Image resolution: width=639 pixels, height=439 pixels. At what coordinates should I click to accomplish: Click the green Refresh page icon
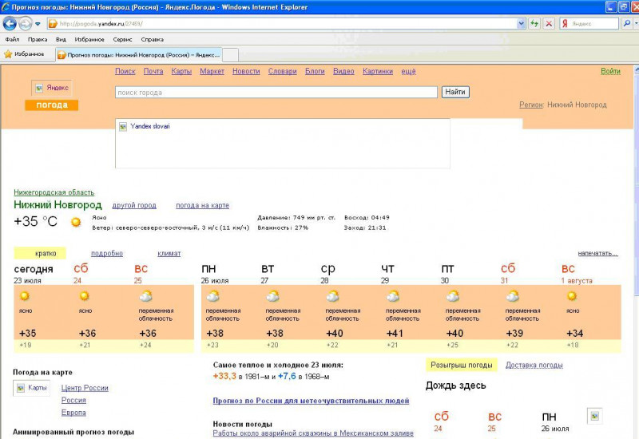534,24
